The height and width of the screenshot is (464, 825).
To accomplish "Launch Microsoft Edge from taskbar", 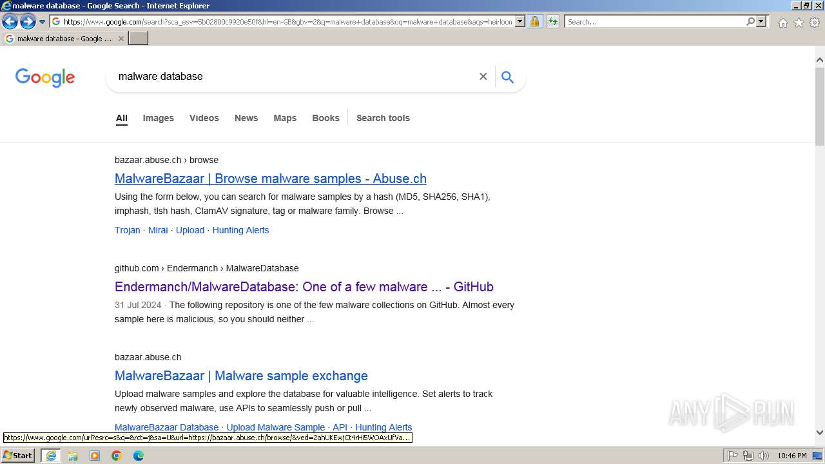I will pyautogui.click(x=139, y=456).
